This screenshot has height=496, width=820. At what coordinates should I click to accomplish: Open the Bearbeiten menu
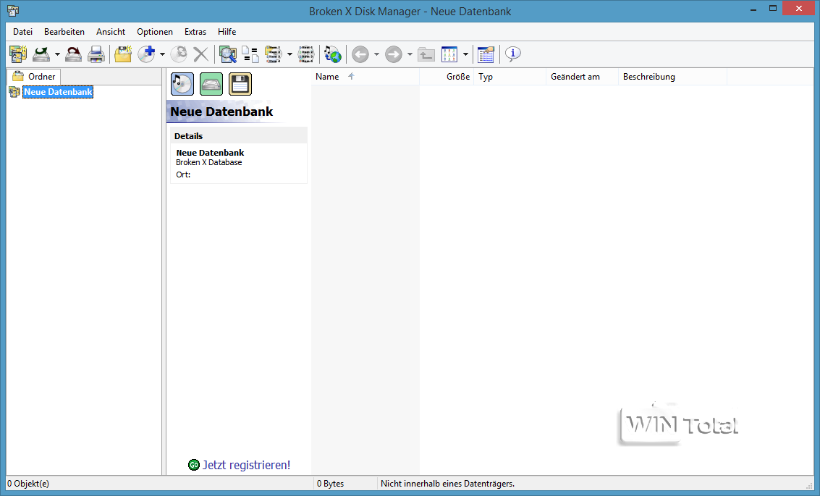[64, 32]
